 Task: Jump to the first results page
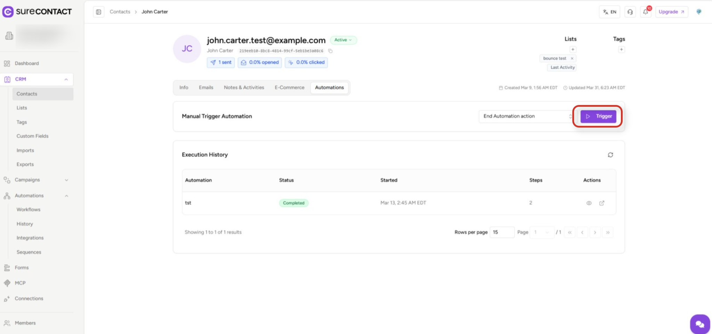(x=570, y=232)
